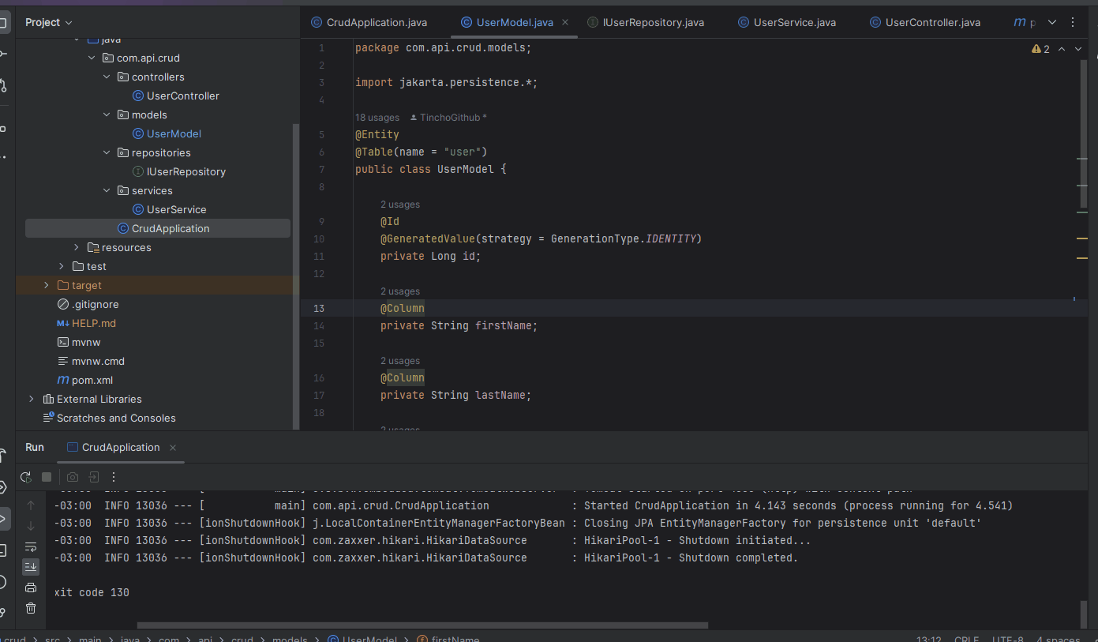Expand the resources folder
This screenshot has width=1098, height=642.
click(77, 247)
